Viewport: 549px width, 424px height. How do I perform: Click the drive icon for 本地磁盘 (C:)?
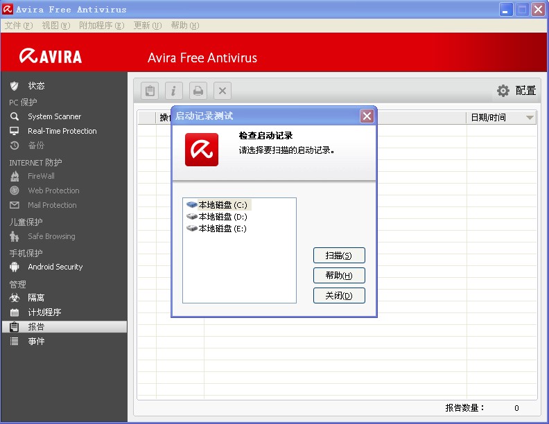coord(192,204)
